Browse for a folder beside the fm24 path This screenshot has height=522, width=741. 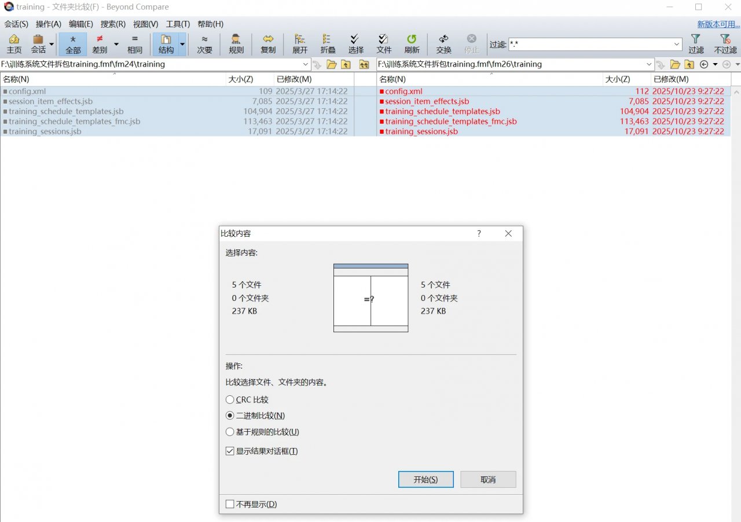click(332, 64)
